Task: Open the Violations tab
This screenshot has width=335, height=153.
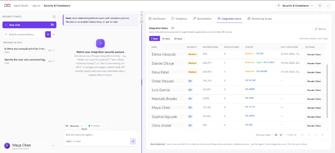Action: click(179, 19)
